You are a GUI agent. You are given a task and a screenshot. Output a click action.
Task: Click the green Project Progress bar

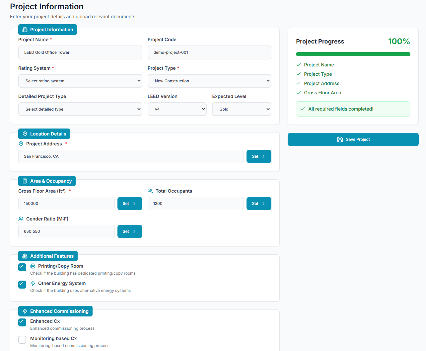tap(353, 54)
